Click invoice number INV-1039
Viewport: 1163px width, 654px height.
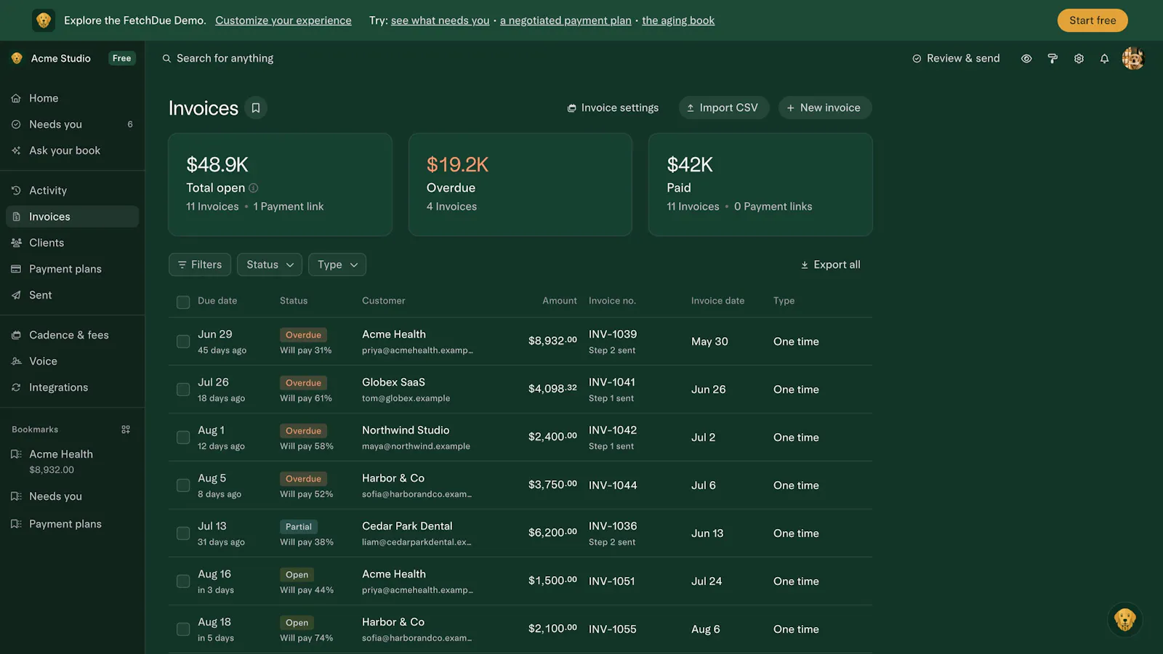tap(613, 334)
